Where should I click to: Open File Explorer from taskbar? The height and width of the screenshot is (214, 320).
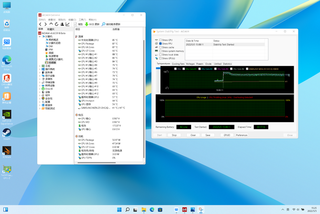[144, 210]
